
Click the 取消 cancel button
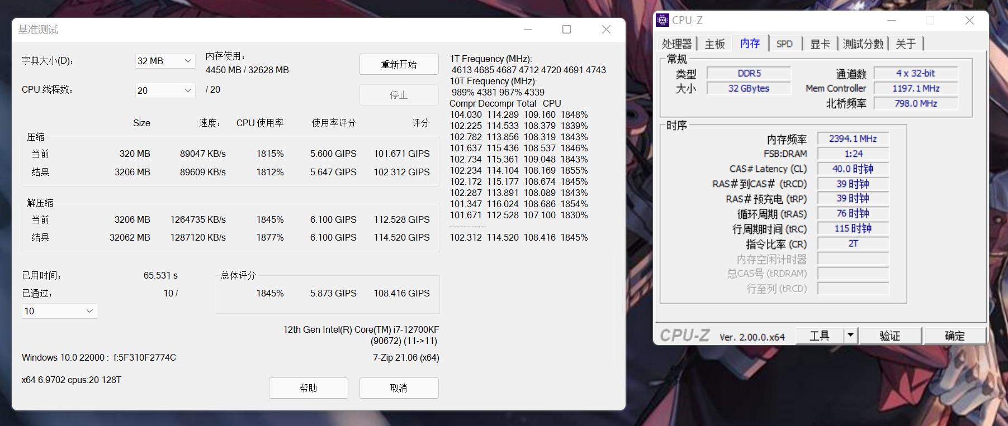[x=399, y=388]
